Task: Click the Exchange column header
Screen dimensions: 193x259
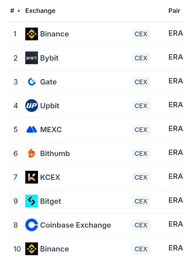Action: click(40, 11)
